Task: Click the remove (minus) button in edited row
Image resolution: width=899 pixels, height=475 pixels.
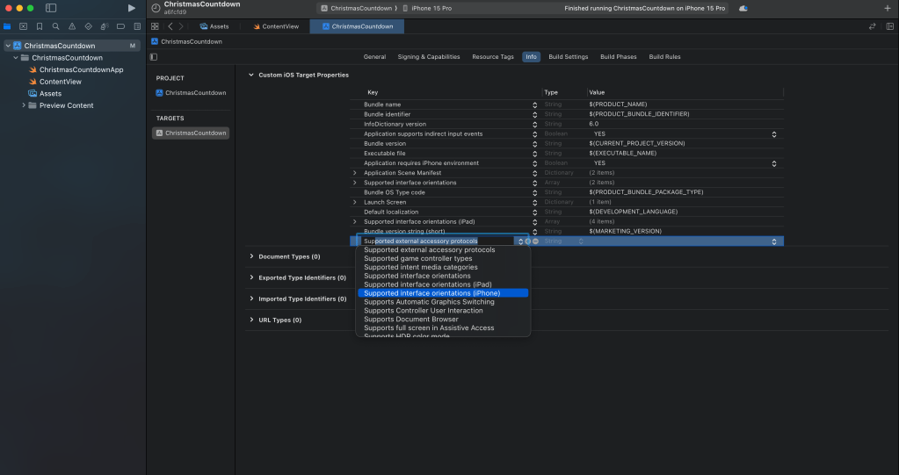Action: point(535,241)
